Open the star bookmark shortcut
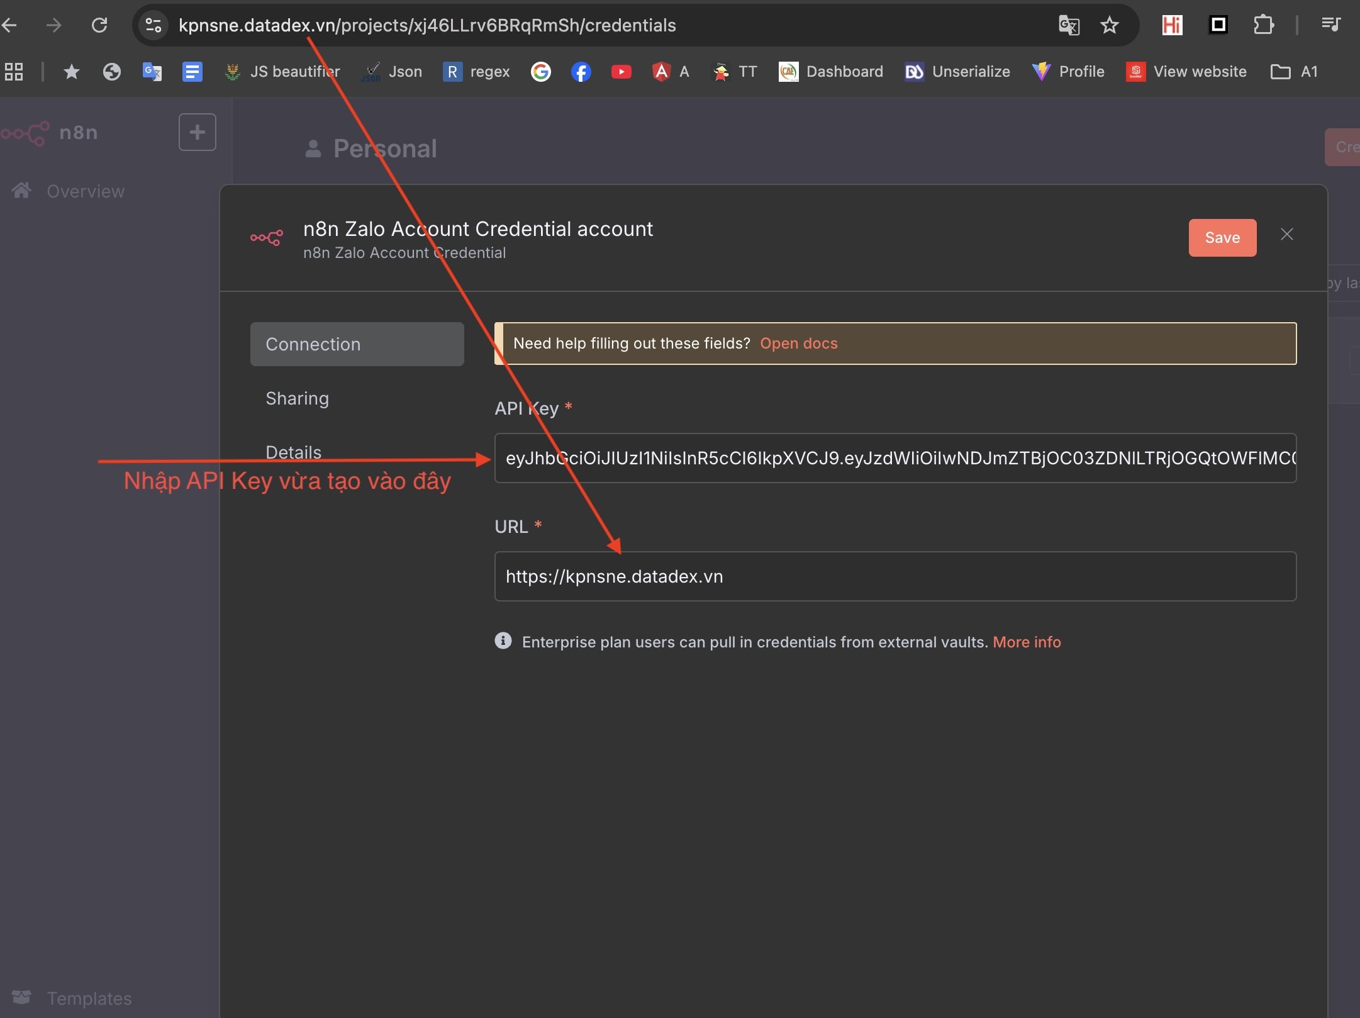The width and height of the screenshot is (1360, 1018). 72,72
